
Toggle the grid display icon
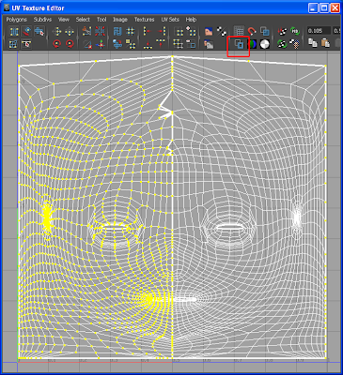239,32
